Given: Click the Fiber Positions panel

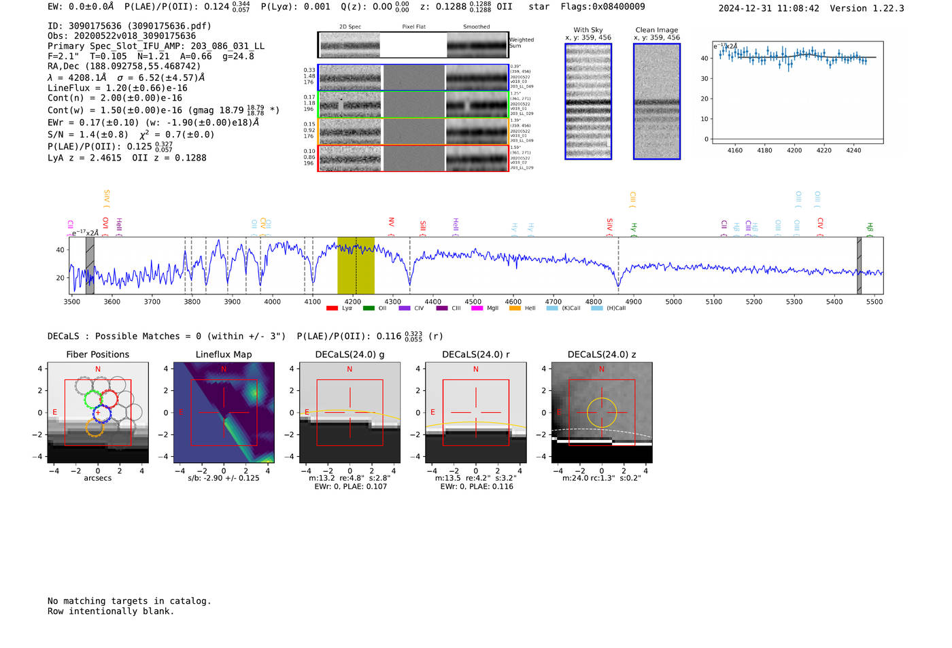Looking at the screenshot, I should [x=98, y=413].
